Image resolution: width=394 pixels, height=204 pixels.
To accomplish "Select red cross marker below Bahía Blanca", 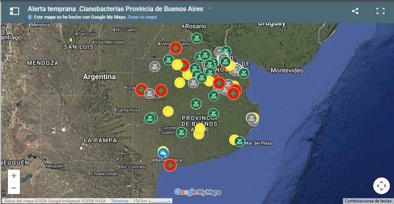I will pos(170,165).
